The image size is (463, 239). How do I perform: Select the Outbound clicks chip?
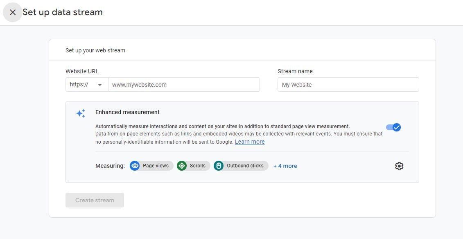click(240, 166)
